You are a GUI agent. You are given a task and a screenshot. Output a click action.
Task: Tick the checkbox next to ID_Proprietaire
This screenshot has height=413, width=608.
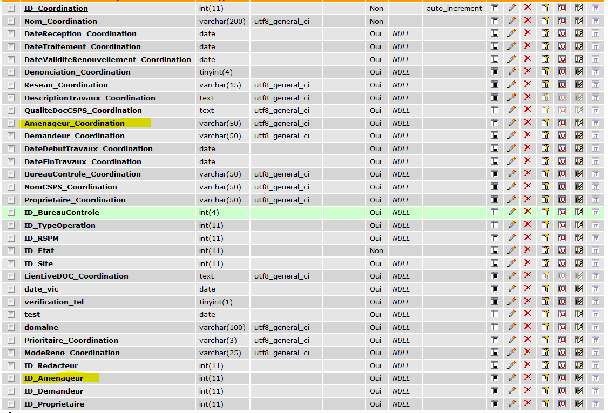[11, 404]
